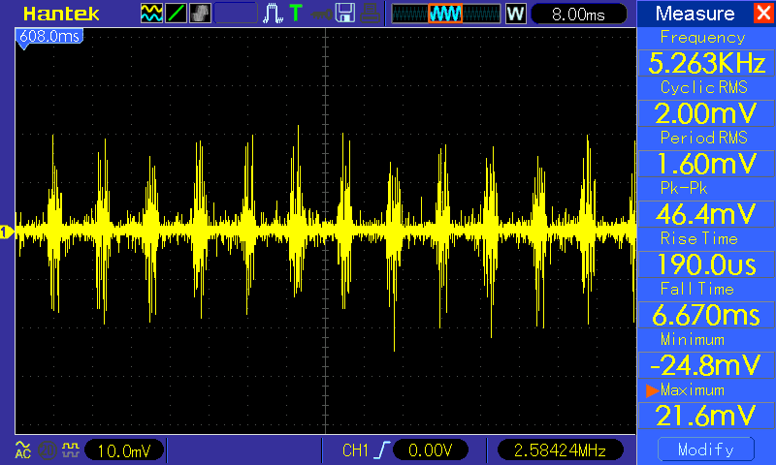Close the Measure panel with red X
Viewport: 776px width, 465px height.
[763, 13]
